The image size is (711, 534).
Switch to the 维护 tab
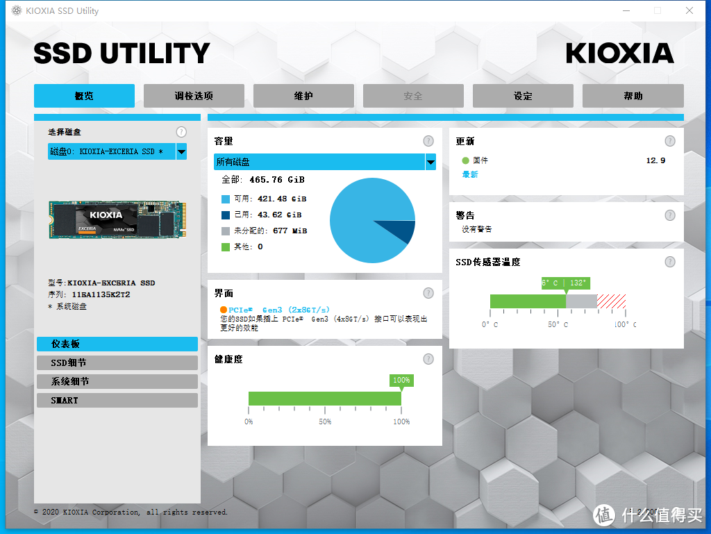[x=303, y=96]
